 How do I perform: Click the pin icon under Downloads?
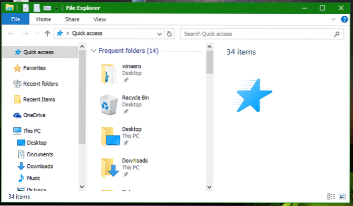click(x=126, y=175)
